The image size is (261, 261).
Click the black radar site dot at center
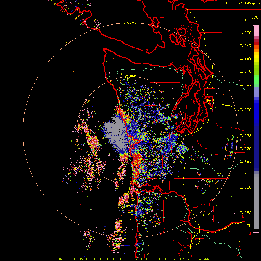click(130, 131)
